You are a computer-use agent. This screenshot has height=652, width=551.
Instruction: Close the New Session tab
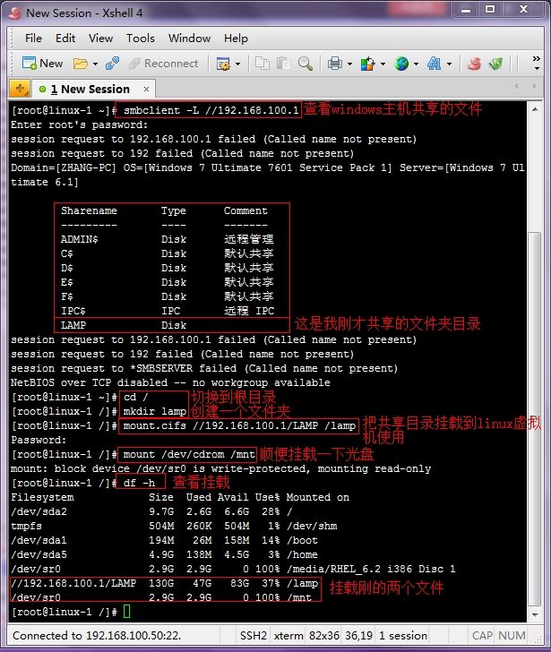tap(146, 89)
